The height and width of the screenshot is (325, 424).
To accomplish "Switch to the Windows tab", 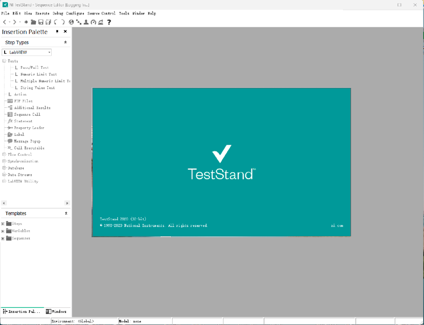I will (x=56, y=311).
